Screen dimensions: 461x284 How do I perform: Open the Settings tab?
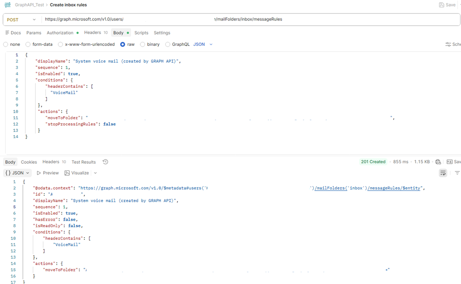point(162,33)
